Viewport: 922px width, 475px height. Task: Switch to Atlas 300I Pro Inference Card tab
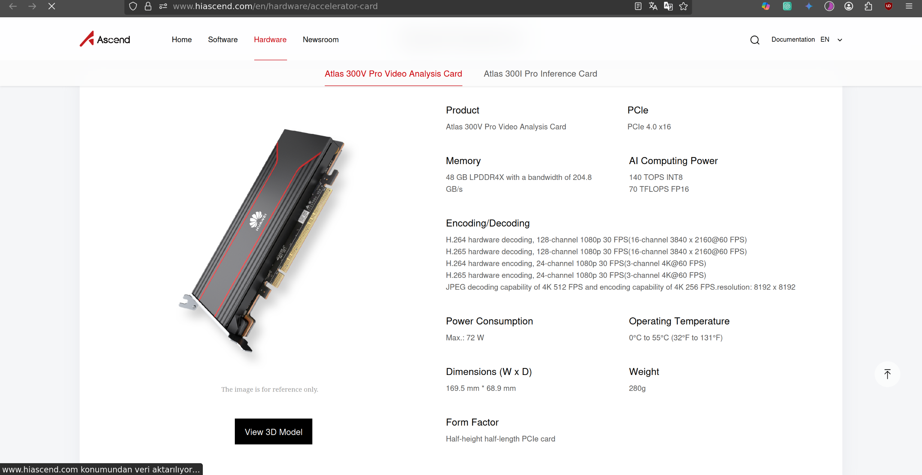tap(540, 74)
